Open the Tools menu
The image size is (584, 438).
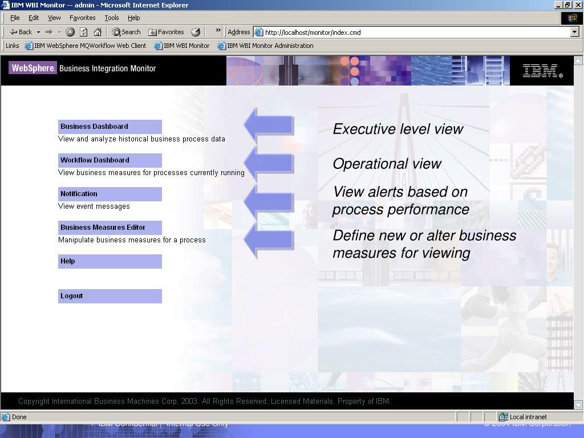point(111,18)
